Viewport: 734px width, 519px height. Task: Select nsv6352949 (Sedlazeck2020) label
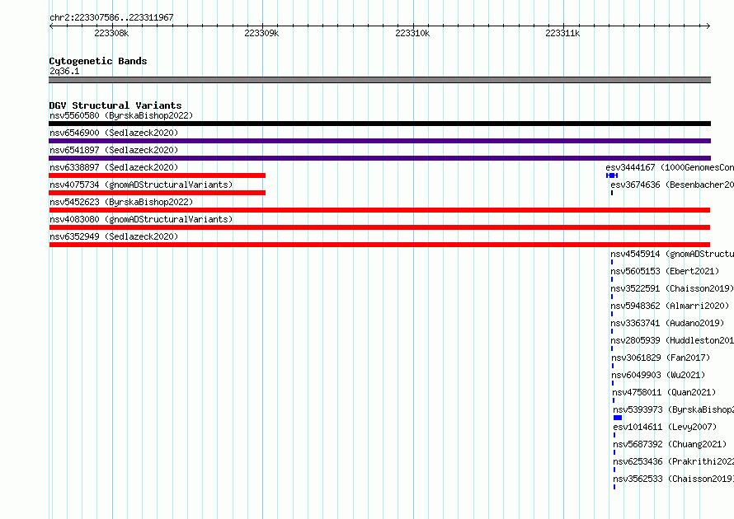coord(114,236)
